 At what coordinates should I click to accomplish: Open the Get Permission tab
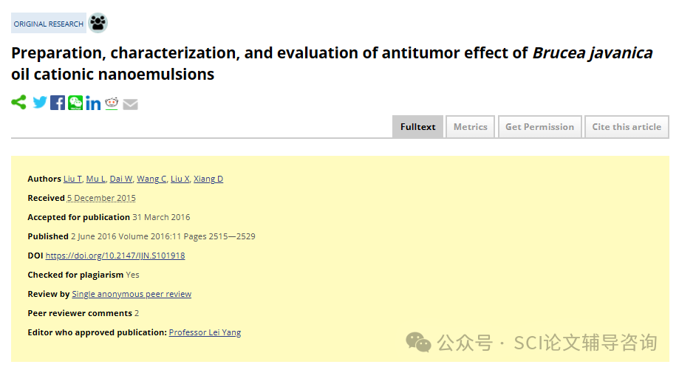[x=539, y=127]
